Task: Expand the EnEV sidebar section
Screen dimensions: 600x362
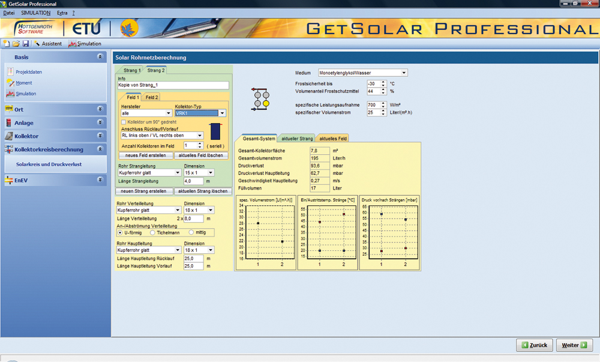Action: coord(100,179)
